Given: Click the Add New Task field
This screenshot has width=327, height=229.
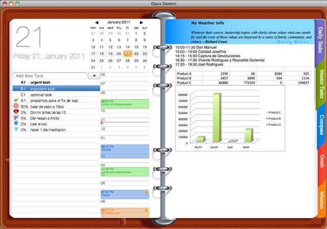Looking at the screenshot, I should (x=50, y=75).
